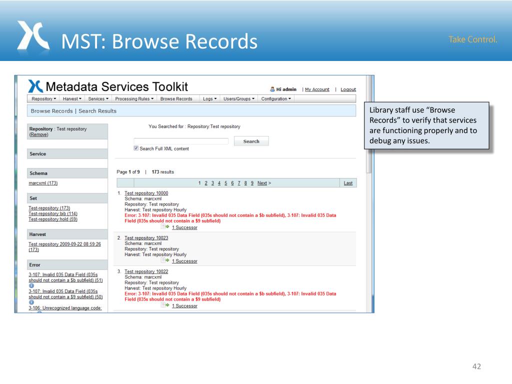Filter by marcxml (173) schema

pyautogui.click(x=43, y=183)
